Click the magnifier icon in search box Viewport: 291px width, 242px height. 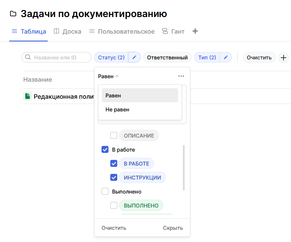28,58
